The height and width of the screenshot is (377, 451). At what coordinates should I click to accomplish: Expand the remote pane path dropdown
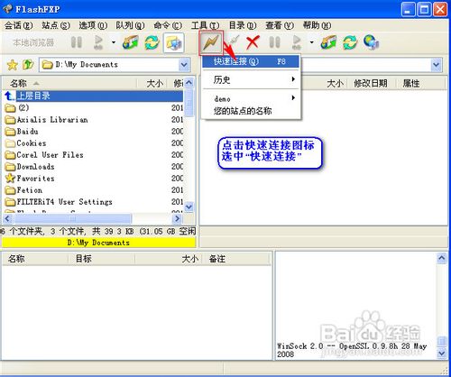[x=437, y=65]
